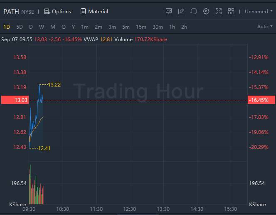Click the 12.41 low price marker

44,148
